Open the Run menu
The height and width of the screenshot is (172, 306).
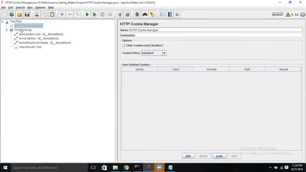tap(30, 8)
